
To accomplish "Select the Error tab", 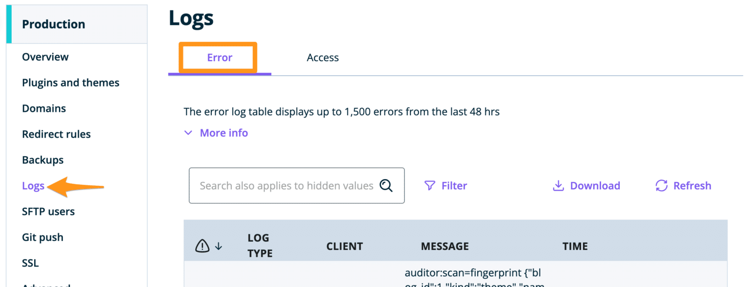I will pos(219,57).
